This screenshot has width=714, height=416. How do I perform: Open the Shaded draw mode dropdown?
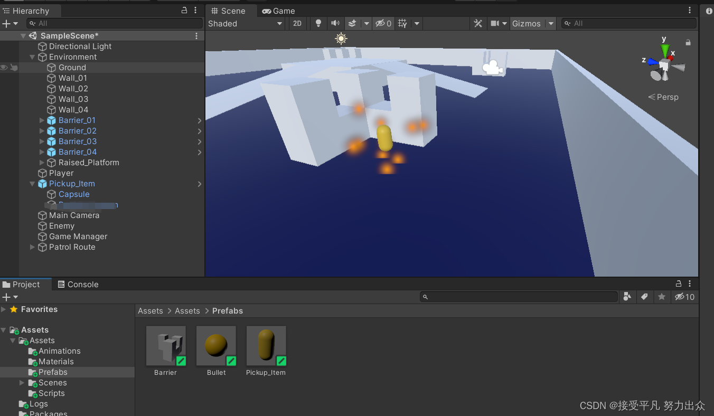(x=246, y=23)
